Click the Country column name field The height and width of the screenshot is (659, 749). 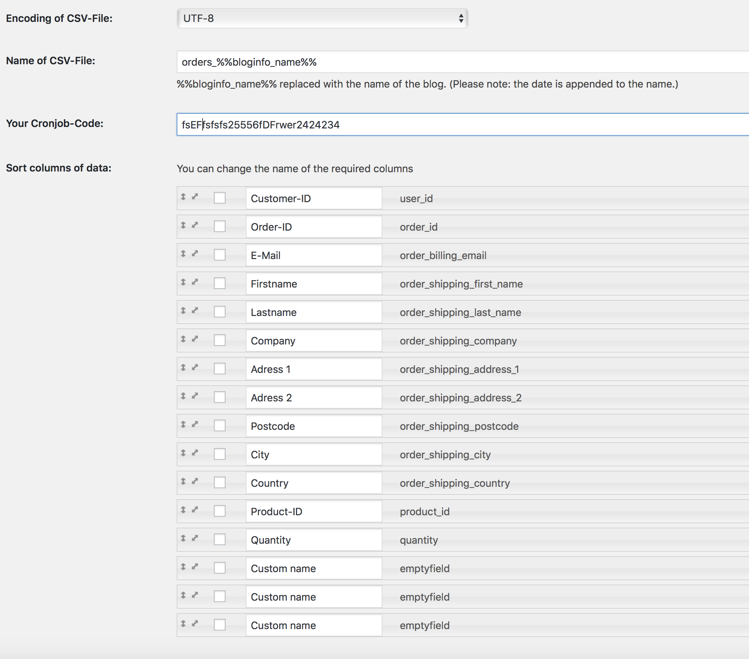[x=314, y=483]
